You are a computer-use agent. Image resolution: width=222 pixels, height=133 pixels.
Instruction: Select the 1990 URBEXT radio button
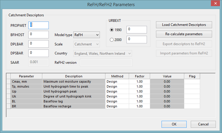[x=112, y=30]
